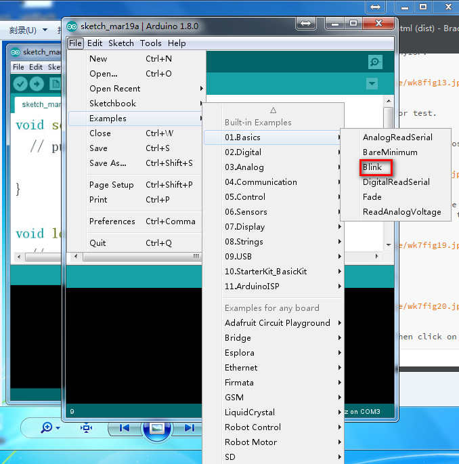Click the New sketch icon in background window
Screen dimensions: 459x464
pyautogui.click(x=56, y=84)
